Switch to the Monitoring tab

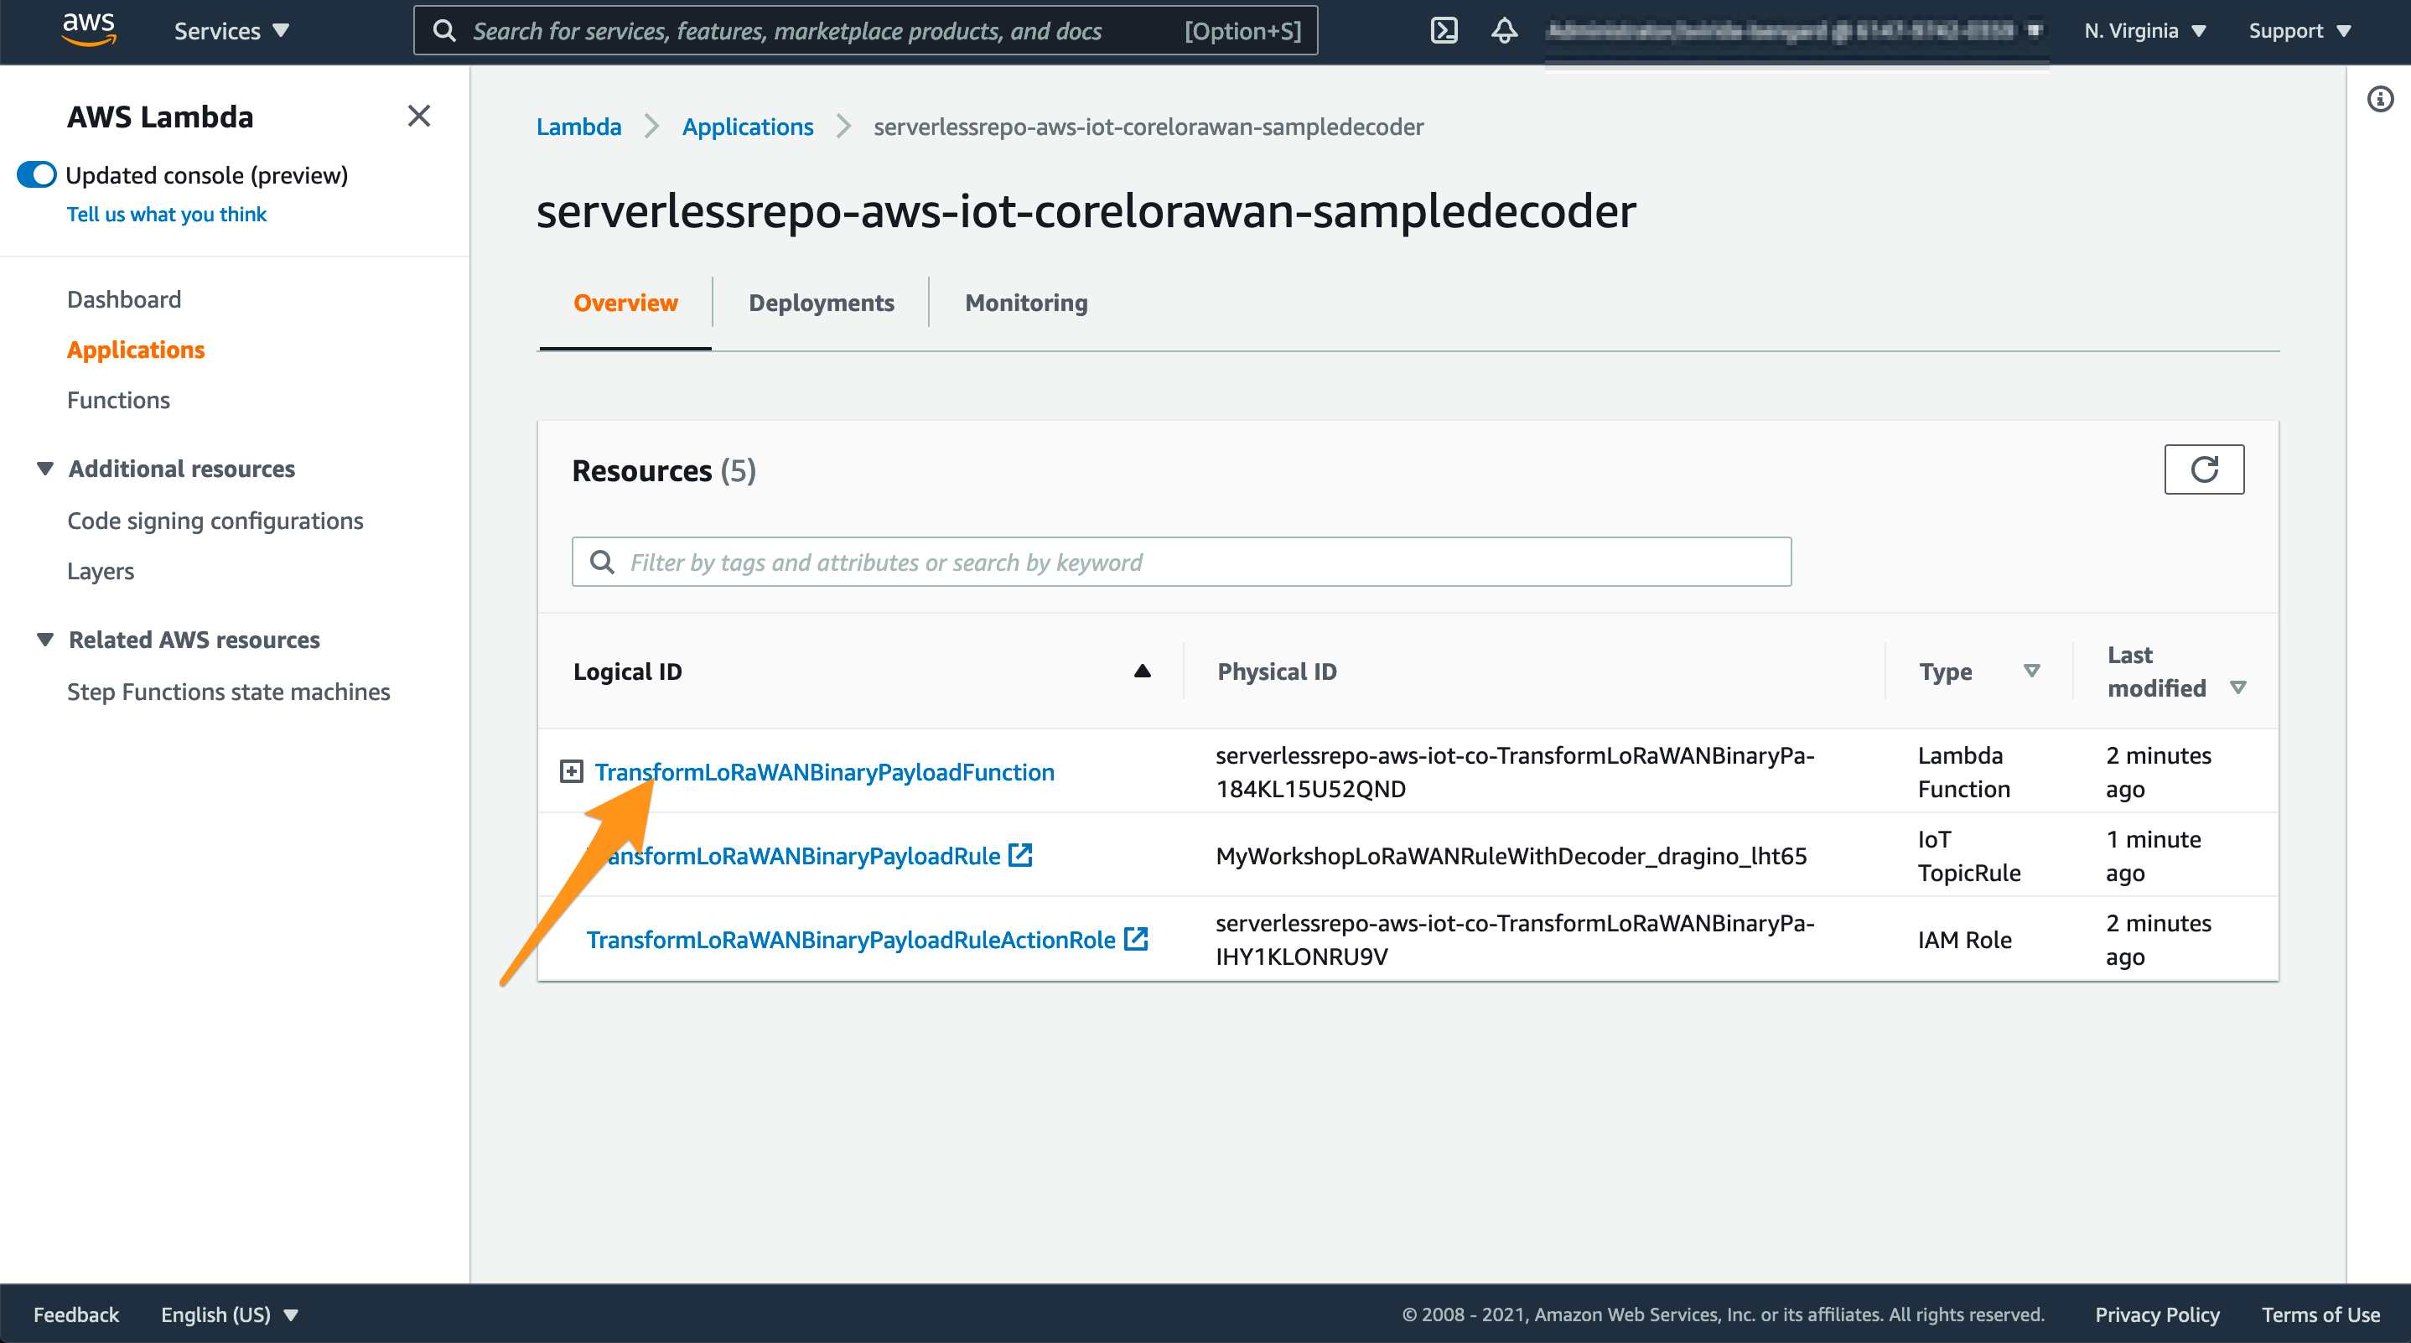(x=1026, y=303)
